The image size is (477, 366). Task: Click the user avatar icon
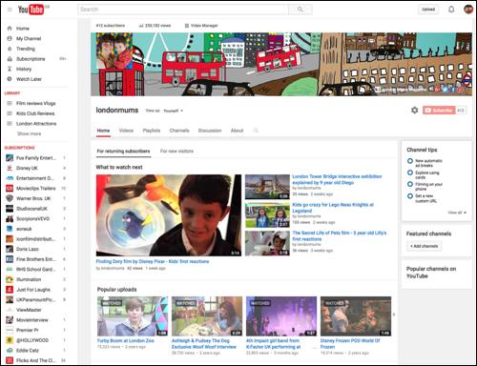click(x=467, y=10)
